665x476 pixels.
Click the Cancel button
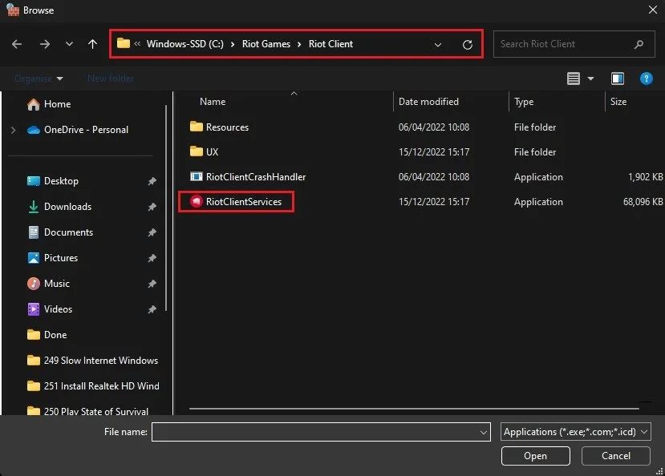coord(616,456)
